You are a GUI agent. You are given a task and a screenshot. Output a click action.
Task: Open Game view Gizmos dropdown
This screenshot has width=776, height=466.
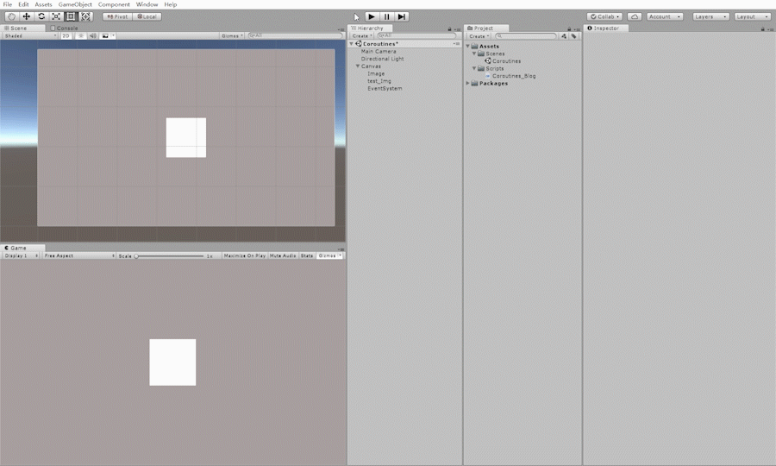(329, 255)
